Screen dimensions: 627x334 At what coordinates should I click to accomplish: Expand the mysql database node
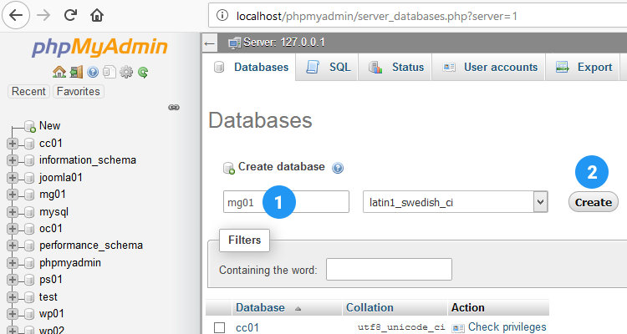point(13,212)
